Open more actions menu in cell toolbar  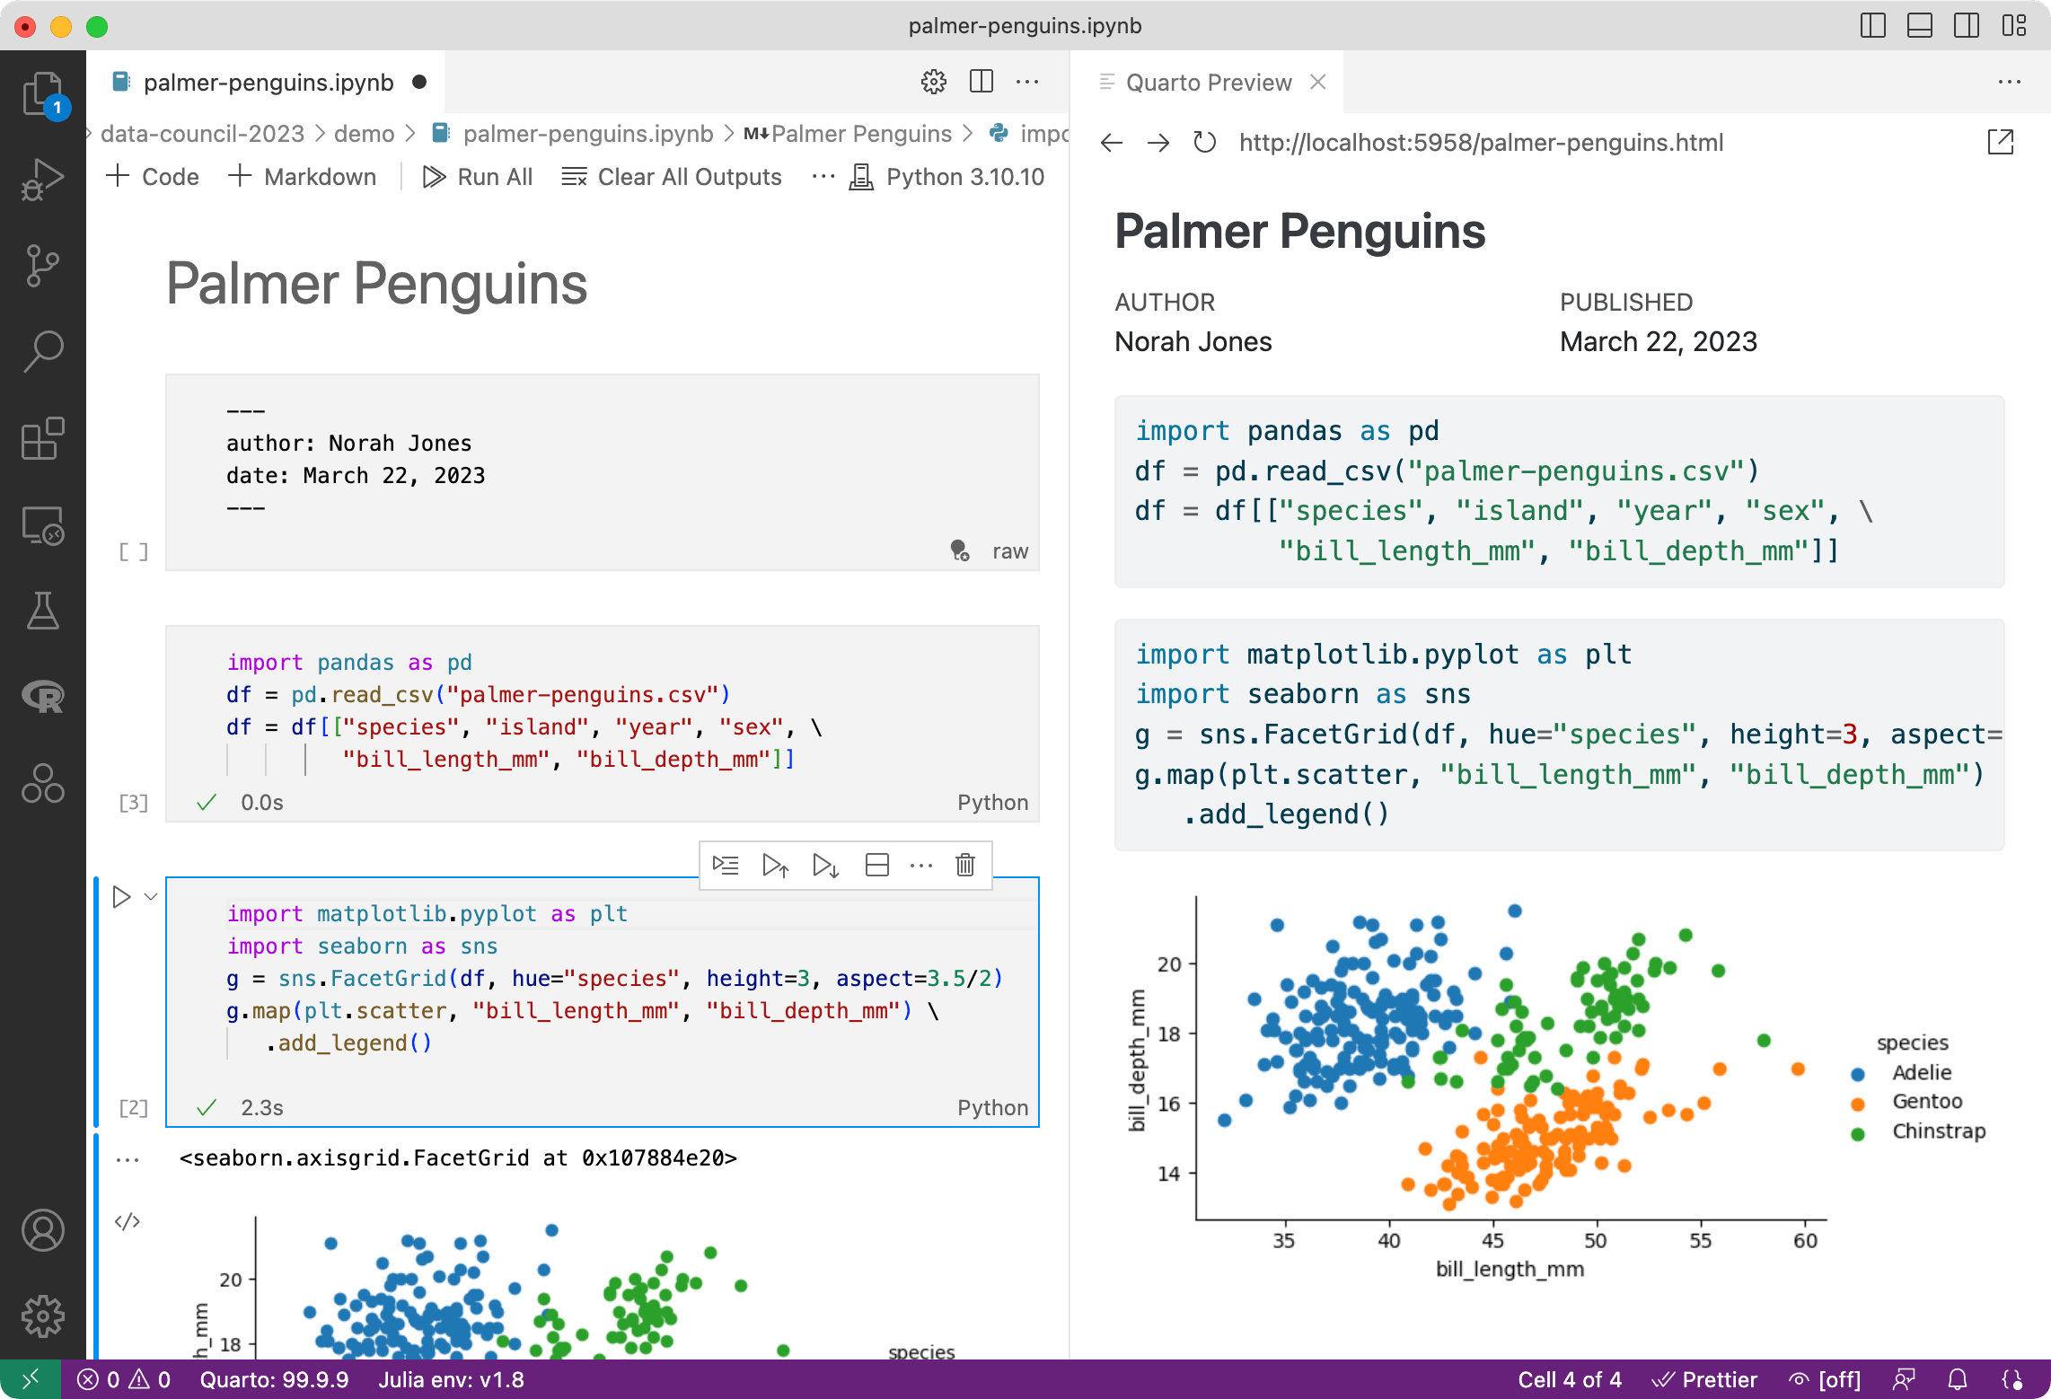[x=921, y=865]
